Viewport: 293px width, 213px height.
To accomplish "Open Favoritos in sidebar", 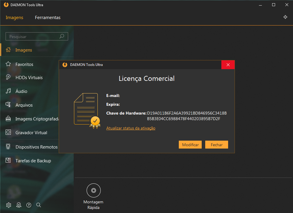I will [24, 64].
